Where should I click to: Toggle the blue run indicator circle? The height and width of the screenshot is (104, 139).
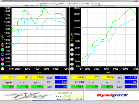click(3, 54)
